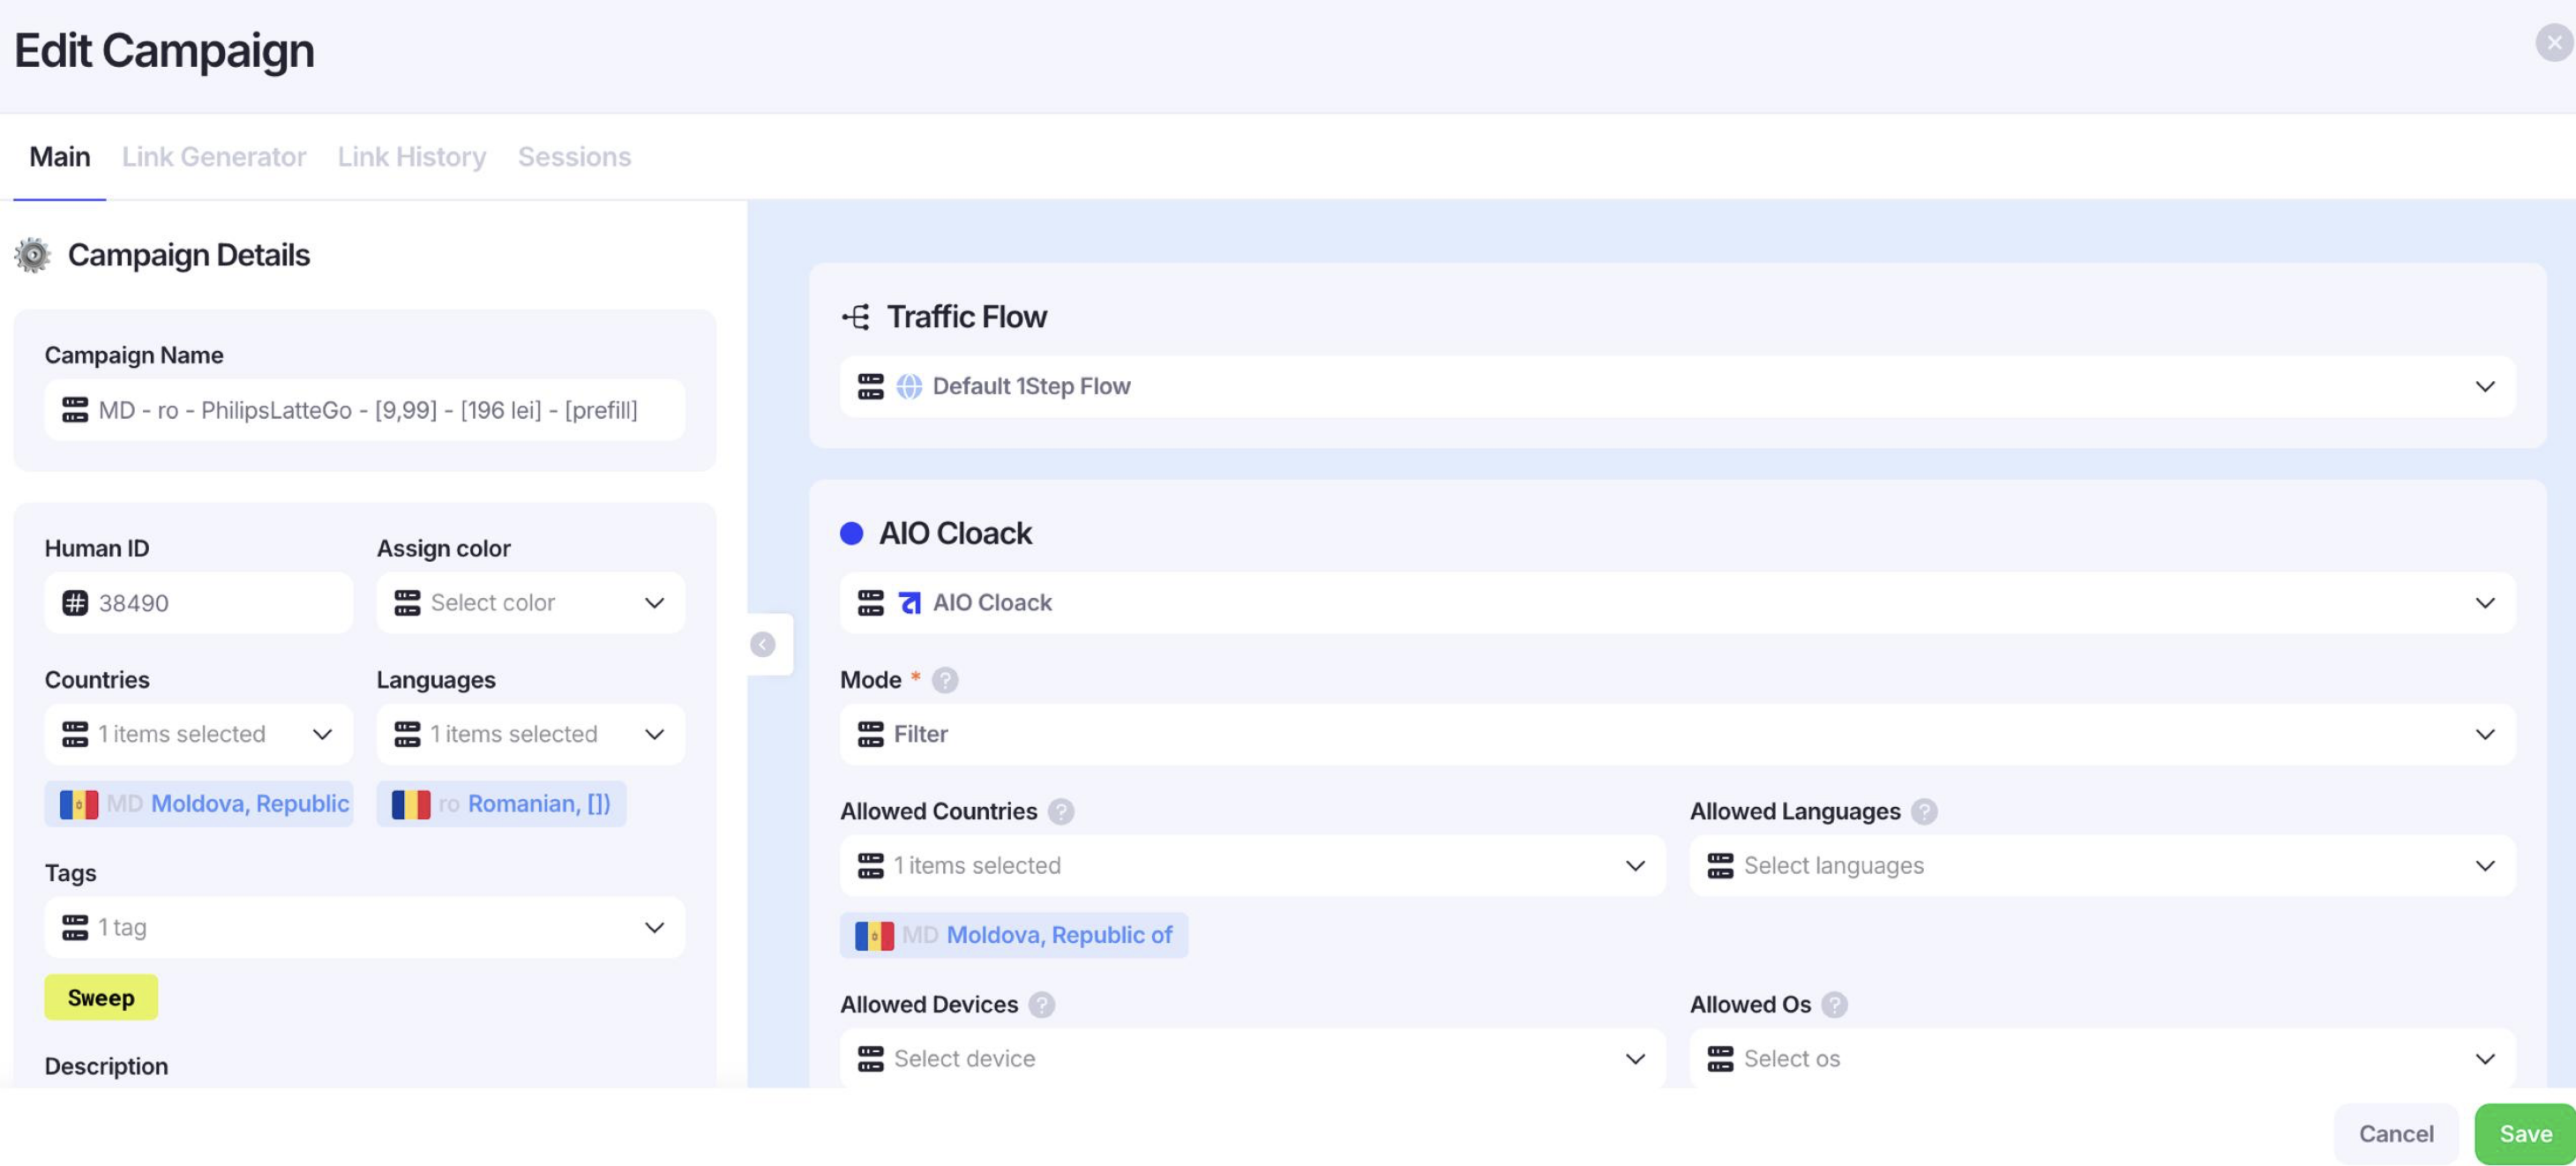The width and height of the screenshot is (2576, 1166).
Task: Click into the Campaign Name input
Action: [x=365, y=410]
